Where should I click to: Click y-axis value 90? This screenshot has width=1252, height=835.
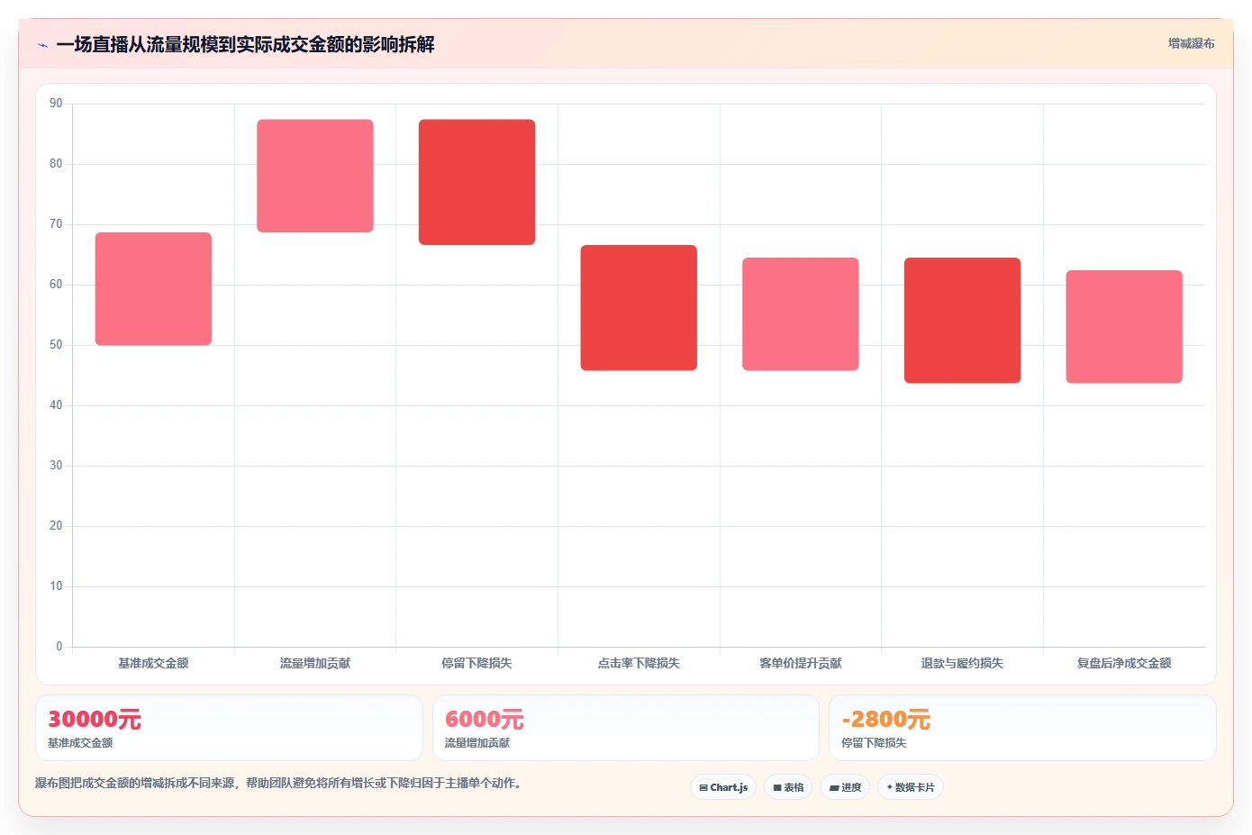56,104
